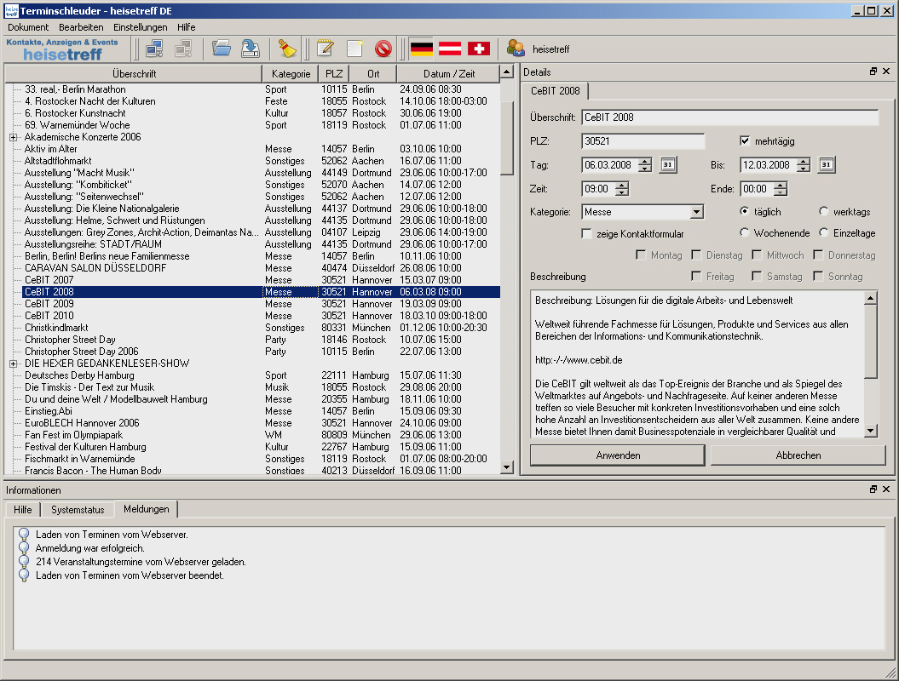Viewport: 899px width, 681px height.
Task: Select the Wochenende radio button
Action: pyautogui.click(x=744, y=232)
